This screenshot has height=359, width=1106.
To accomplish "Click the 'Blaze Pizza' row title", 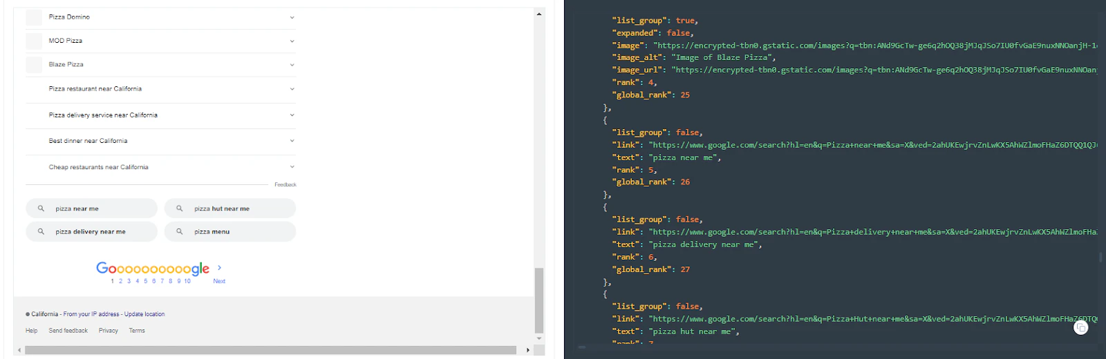I will pos(66,65).
